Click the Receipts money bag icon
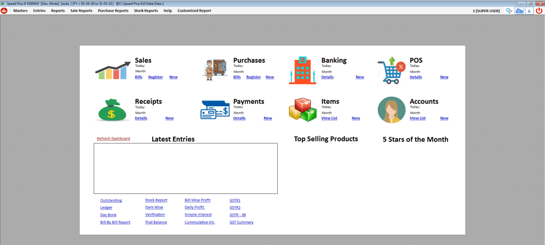545x245 pixels. [x=112, y=110]
